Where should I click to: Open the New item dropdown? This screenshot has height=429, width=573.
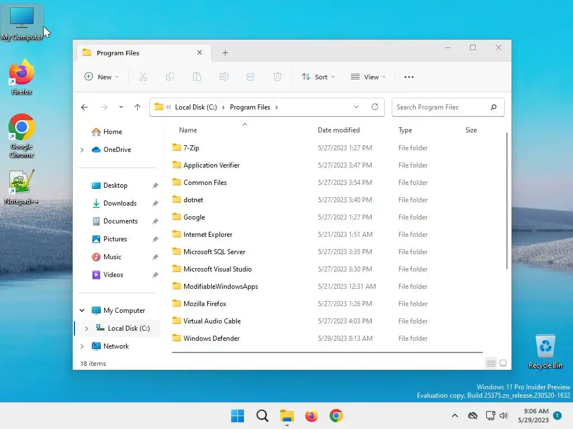coord(101,77)
